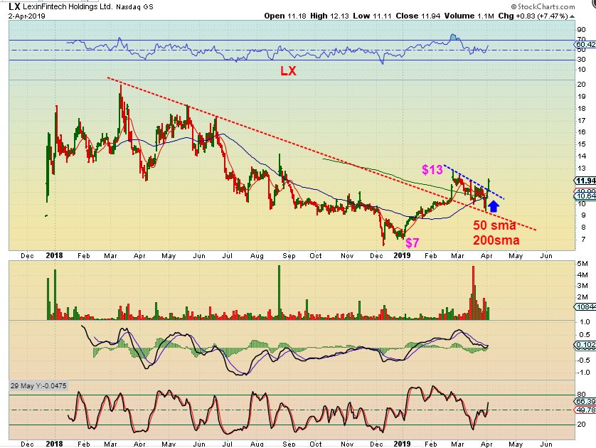Click the 1.0 label on the MACD axis
This screenshot has width=596, height=448.
click(x=585, y=322)
